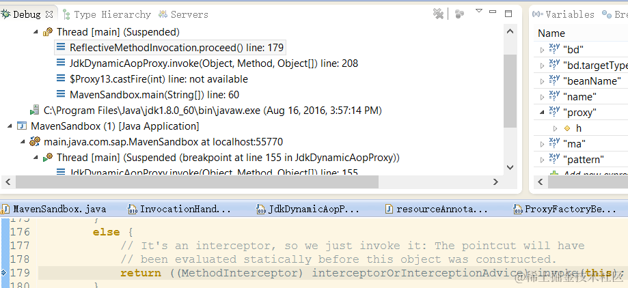Screen dimensions: 628x288
Task: Click Debug view vertical scrollbar down arrow
Action: tap(510, 168)
